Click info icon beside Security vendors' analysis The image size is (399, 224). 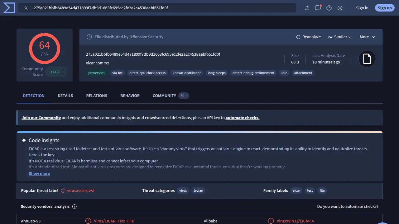tap(75, 207)
